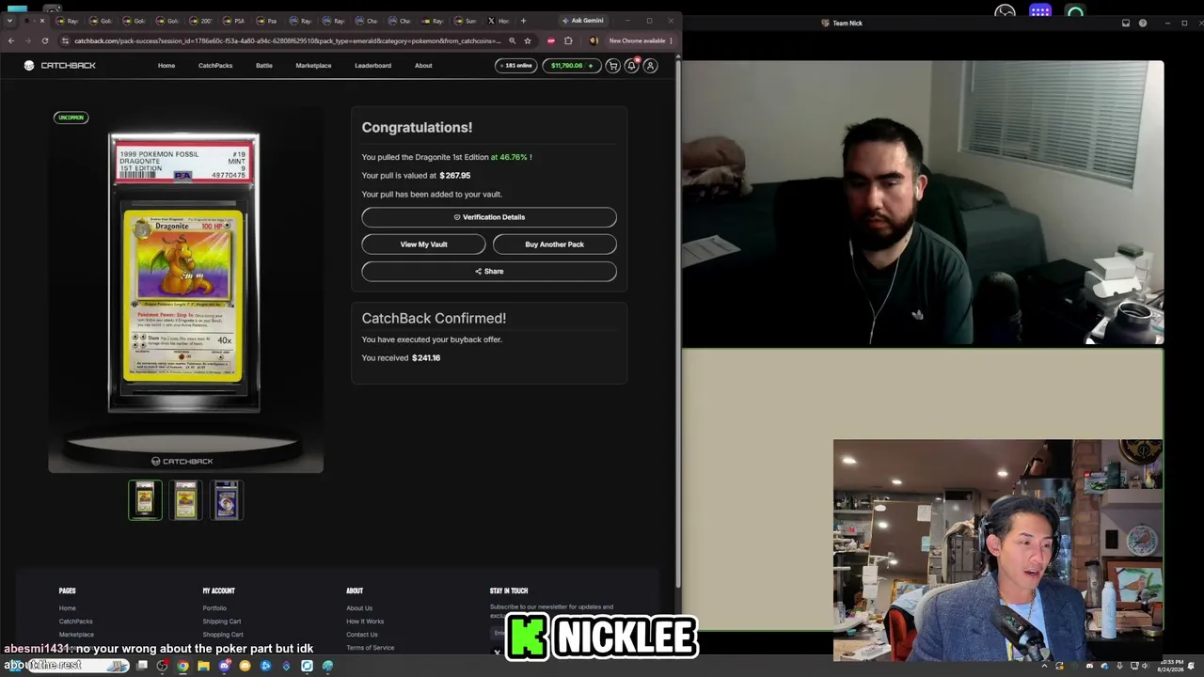Go to Home in site navigation
The height and width of the screenshot is (677, 1204).
click(166, 66)
